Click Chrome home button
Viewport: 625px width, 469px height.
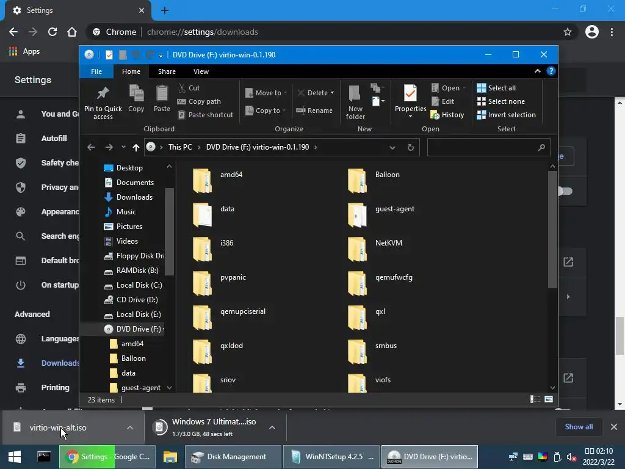[x=72, y=32]
